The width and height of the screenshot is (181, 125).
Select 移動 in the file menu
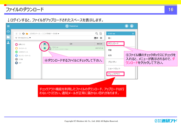pos(110,50)
